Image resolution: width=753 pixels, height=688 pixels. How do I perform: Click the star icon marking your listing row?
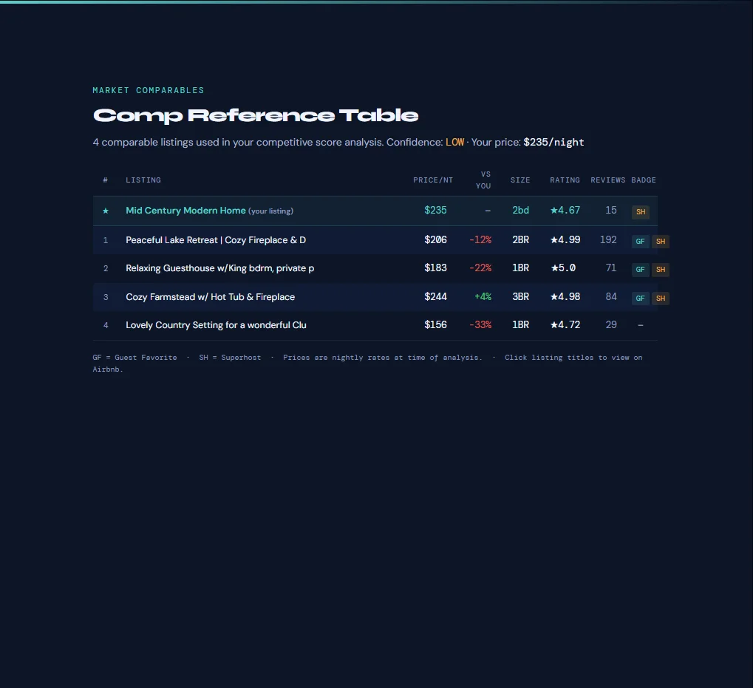coord(105,211)
